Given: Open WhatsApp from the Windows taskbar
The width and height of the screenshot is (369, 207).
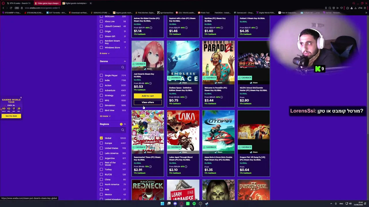Looking at the screenshot, I should [188, 204].
